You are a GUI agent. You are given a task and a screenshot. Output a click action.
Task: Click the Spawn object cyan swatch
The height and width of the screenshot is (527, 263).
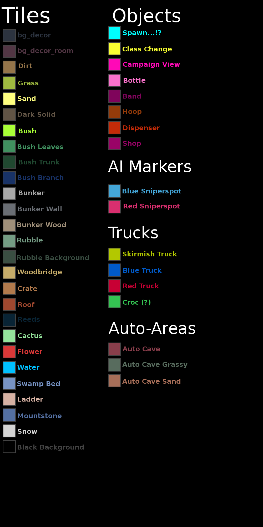pyautogui.click(x=114, y=33)
